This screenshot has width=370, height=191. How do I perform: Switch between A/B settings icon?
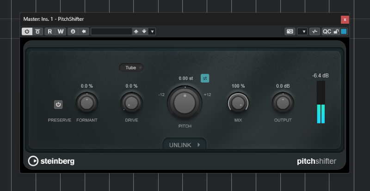[73, 31]
